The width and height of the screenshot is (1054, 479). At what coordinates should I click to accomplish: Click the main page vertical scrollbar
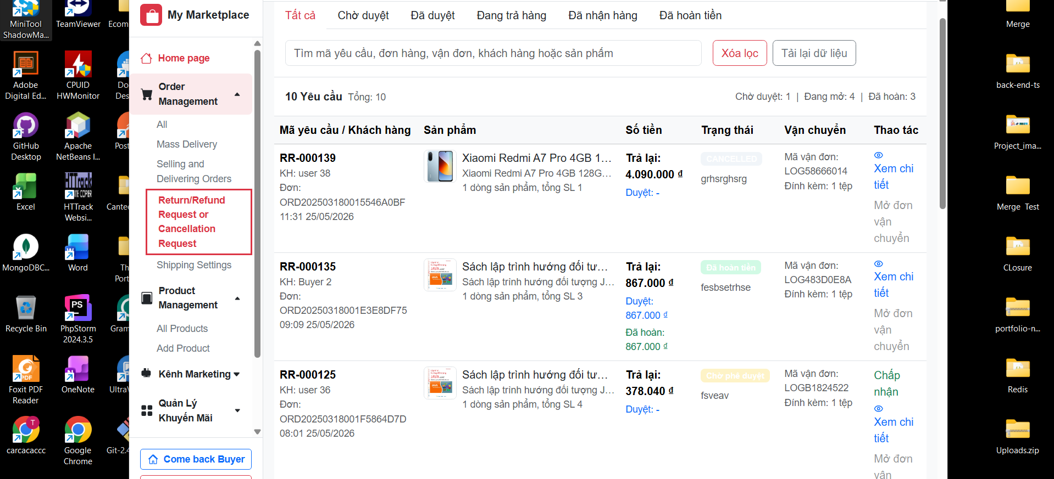(x=942, y=113)
